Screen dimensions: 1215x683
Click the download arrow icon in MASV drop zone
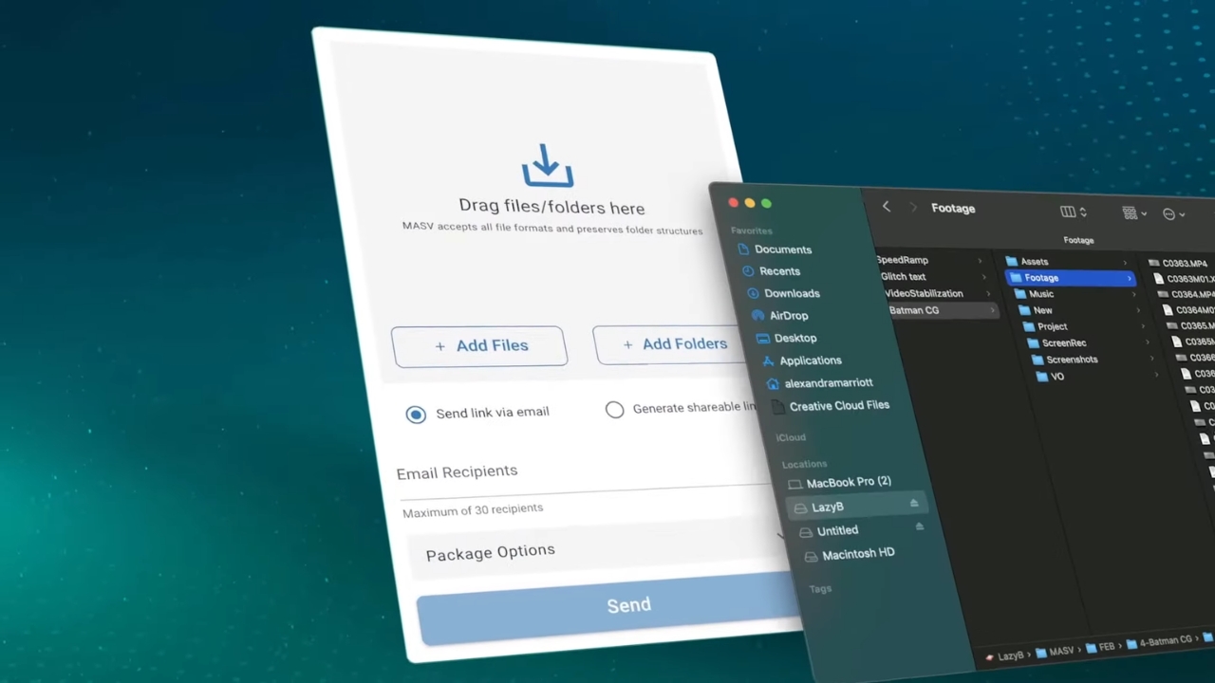point(547,166)
